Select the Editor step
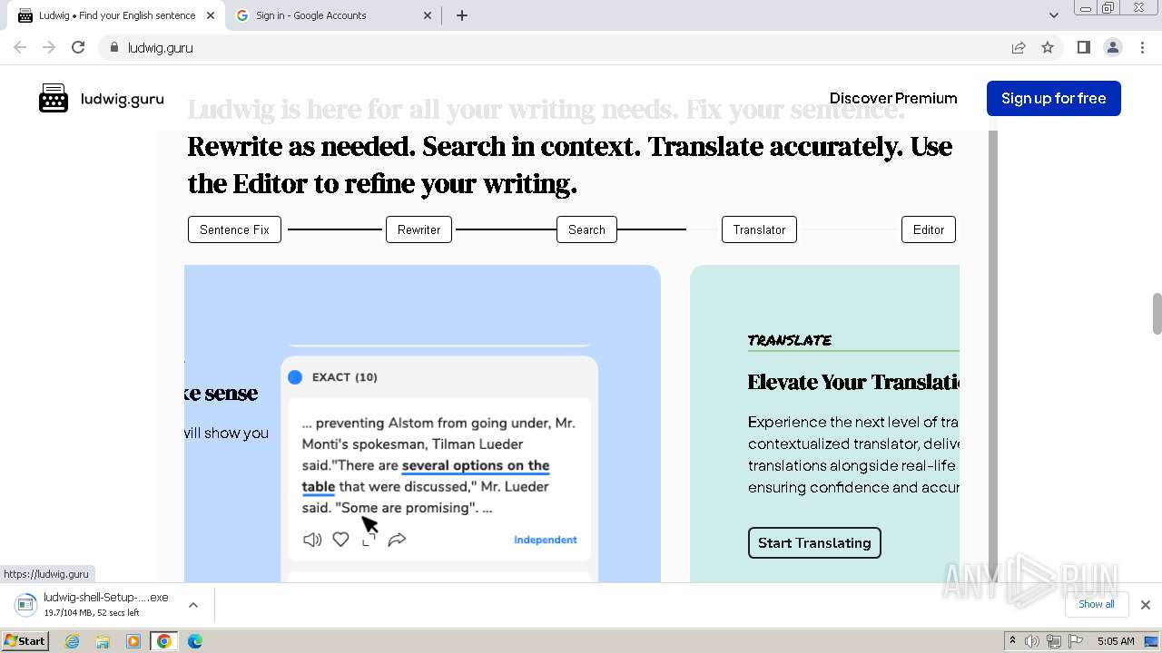This screenshot has width=1162, height=653. click(x=928, y=229)
